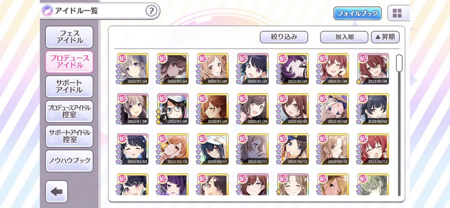The width and height of the screenshot is (450, 208).
Task: Open the サポートアイドル控室 tab
Action: click(x=69, y=136)
